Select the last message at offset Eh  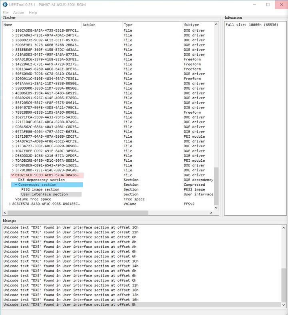coord(142,305)
